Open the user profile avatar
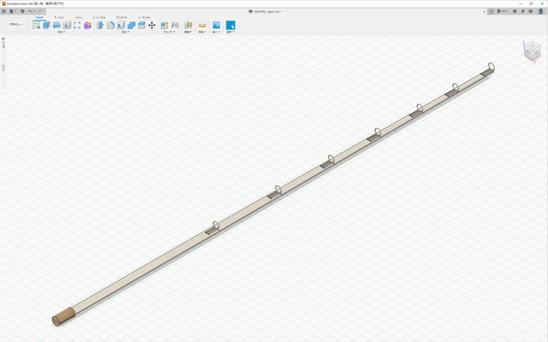Viewport: 548px width, 342px height. click(541, 11)
